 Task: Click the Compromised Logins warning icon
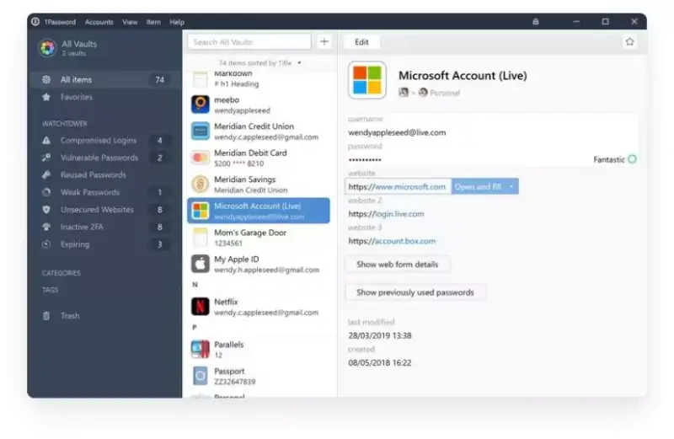[46, 140]
